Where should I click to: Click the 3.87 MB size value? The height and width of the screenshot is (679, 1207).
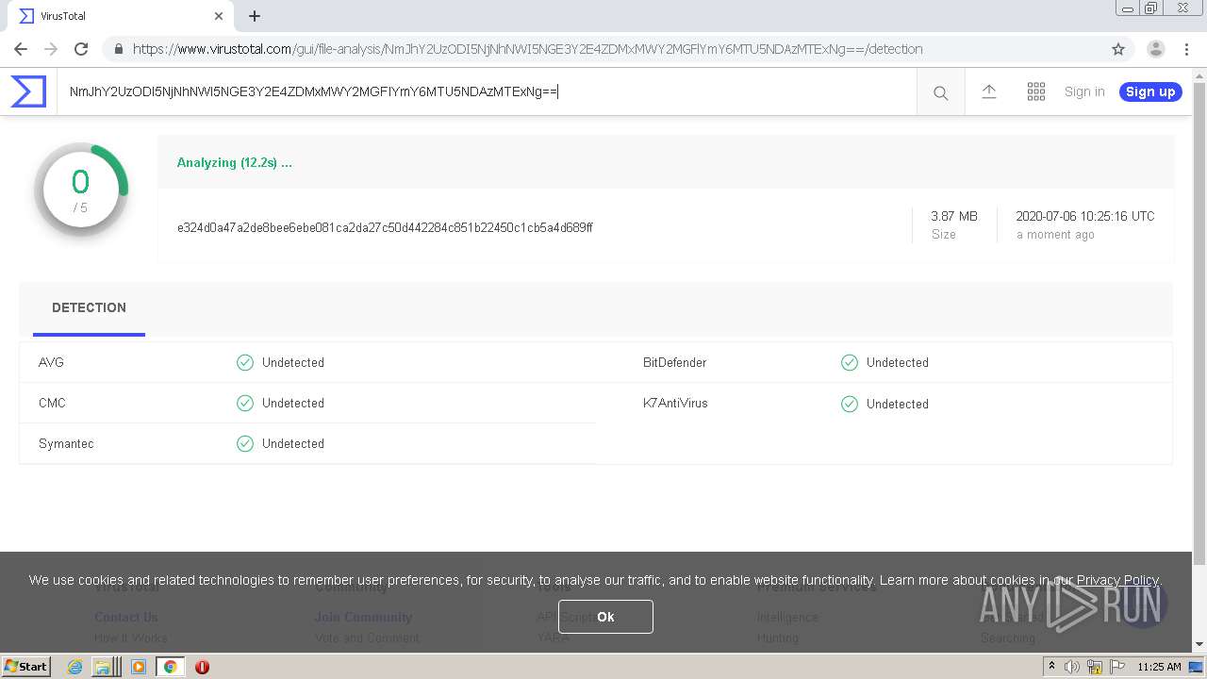[x=954, y=216]
